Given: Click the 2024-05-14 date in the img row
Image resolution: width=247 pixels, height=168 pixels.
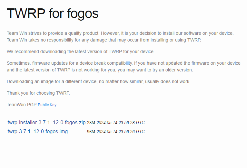Looking at the screenshot, I should [107, 132].
